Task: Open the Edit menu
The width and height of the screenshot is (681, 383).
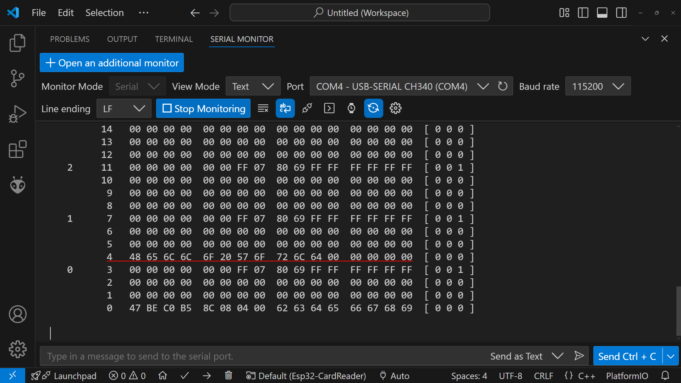Action: [66, 13]
